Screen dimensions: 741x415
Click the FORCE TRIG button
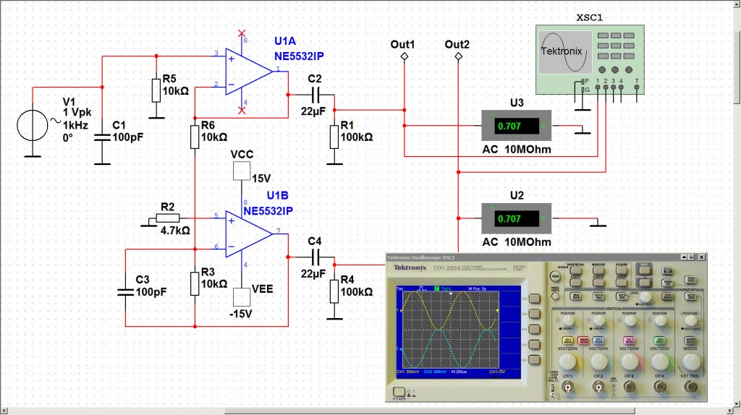click(598, 296)
